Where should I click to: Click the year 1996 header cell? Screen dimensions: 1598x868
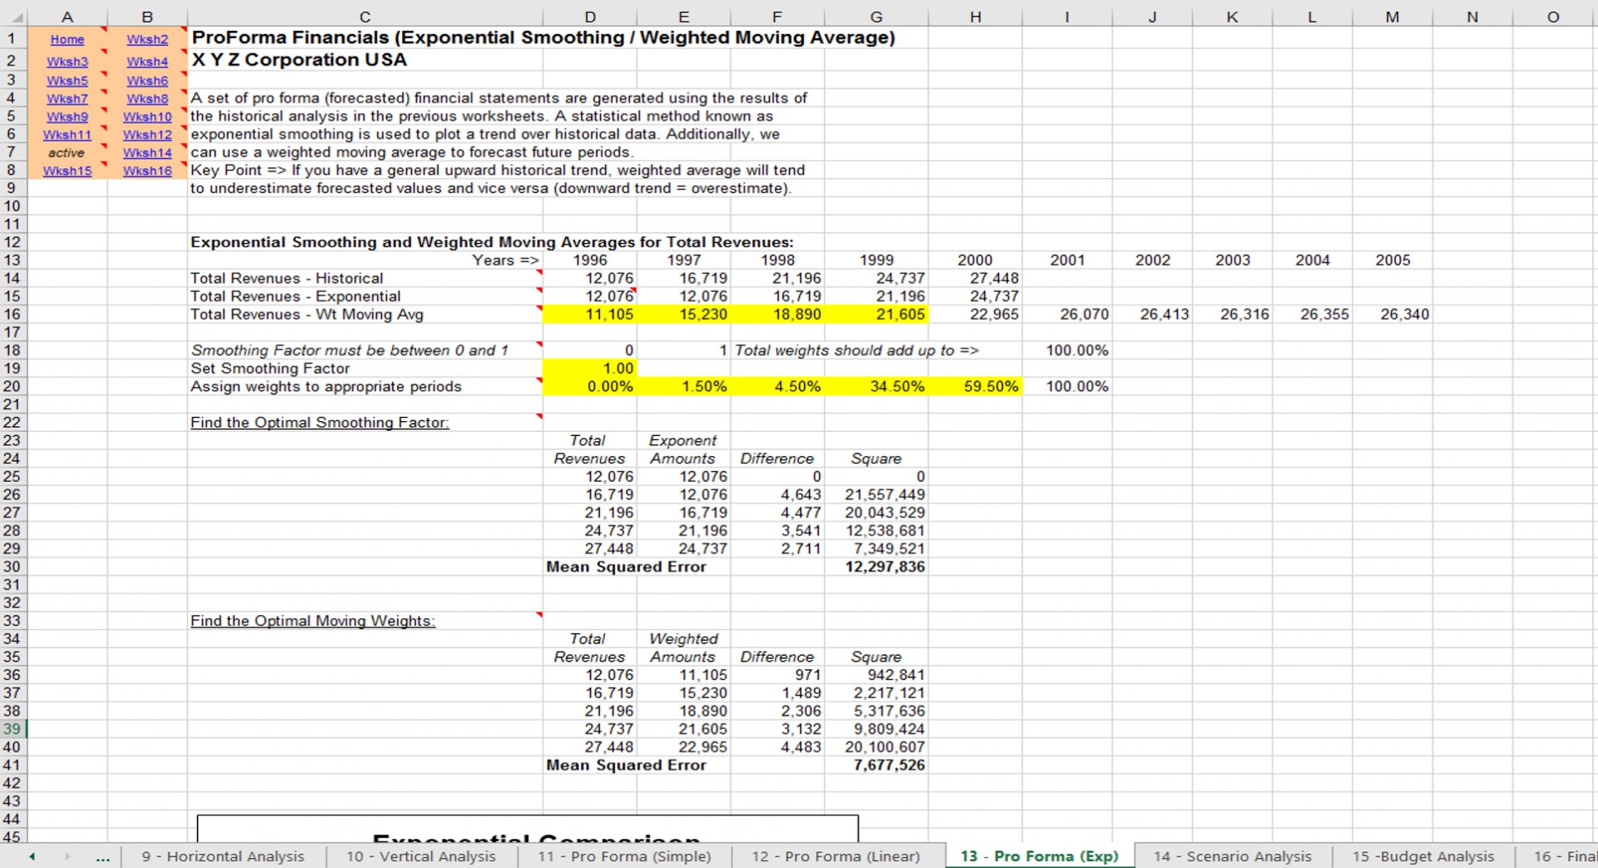pyautogui.click(x=590, y=260)
